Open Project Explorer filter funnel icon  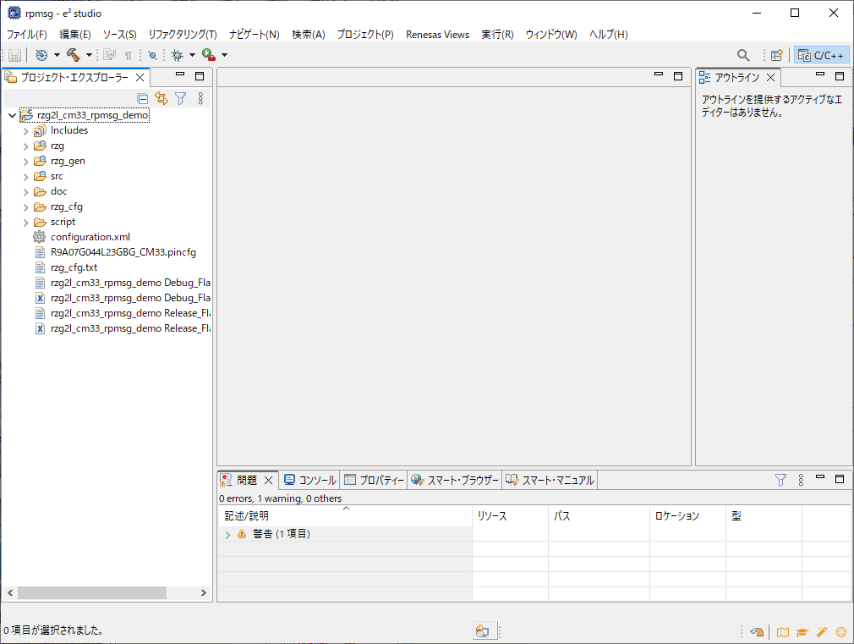(x=181, y=98)
